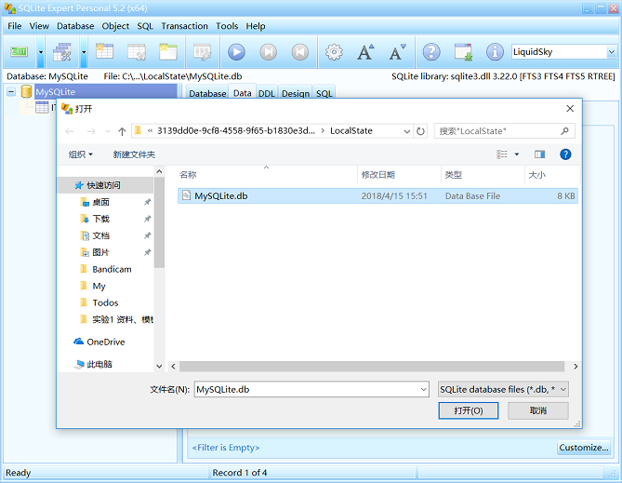Go forward in the file dialog

tap(91, 131)
